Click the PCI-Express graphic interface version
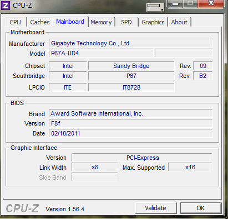 click(x=142, y=158)
